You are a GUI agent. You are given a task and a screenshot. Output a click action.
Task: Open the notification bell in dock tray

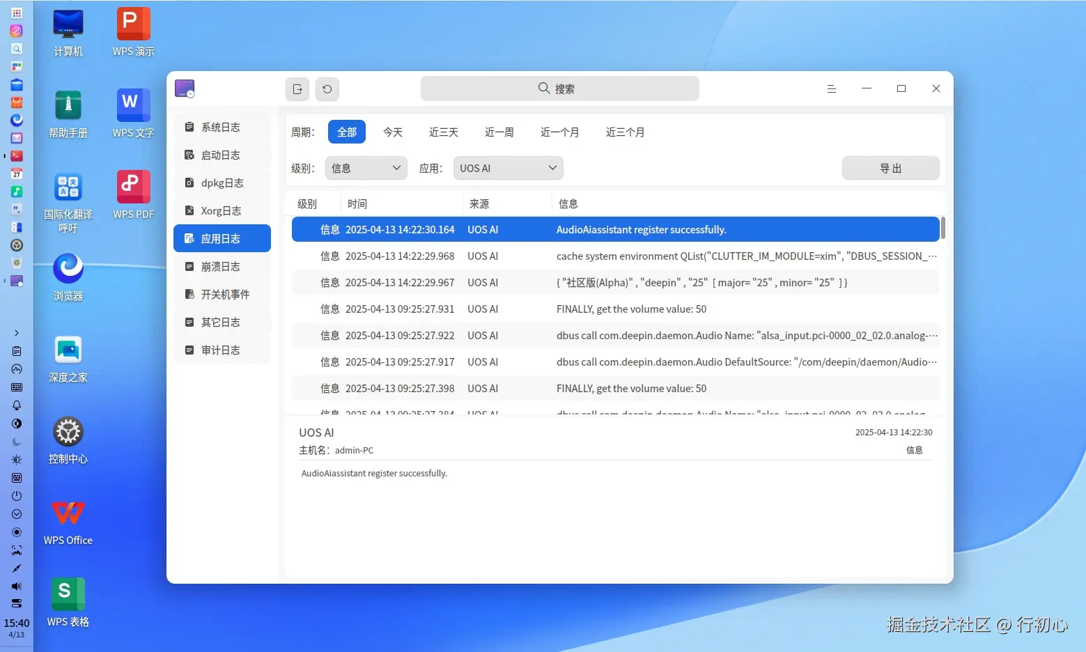pos(17,405)
